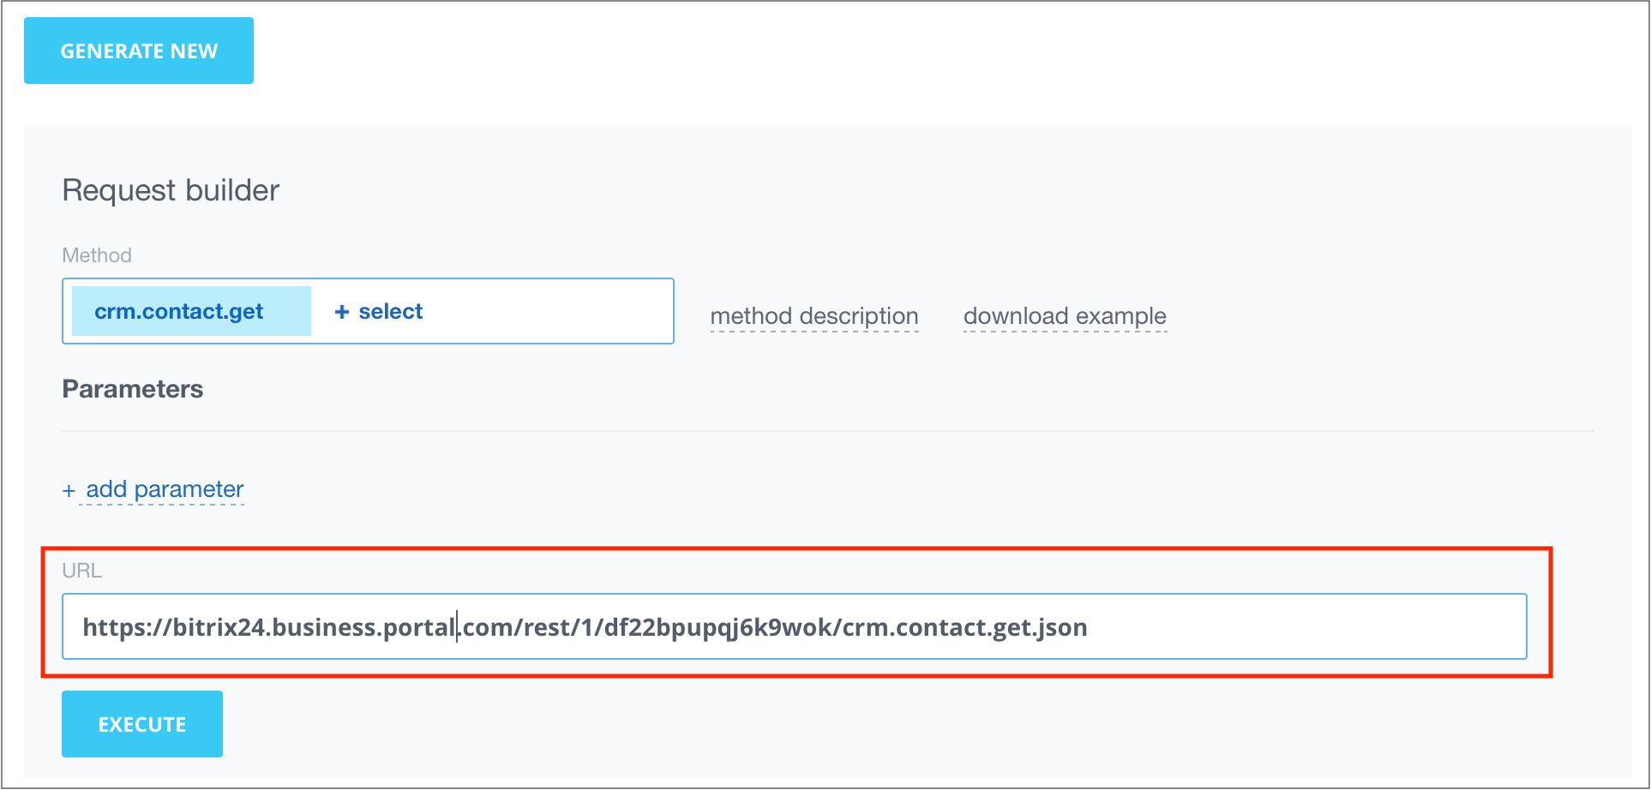
Task: Click the plus icon next to select
Action: (x=342, y=311)
